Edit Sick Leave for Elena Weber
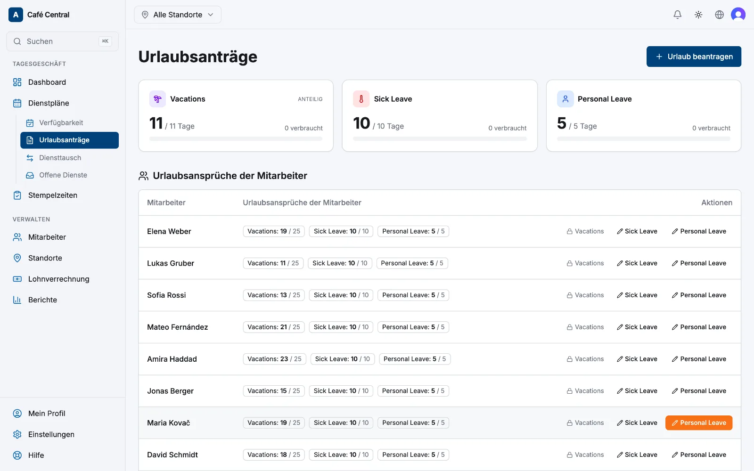This screenshot has height=471, width=754. tap(637, 231)
